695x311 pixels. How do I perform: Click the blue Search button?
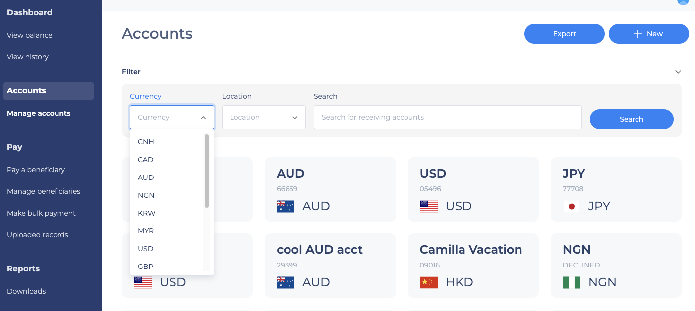pyautogui.click(x=632, y=119)
